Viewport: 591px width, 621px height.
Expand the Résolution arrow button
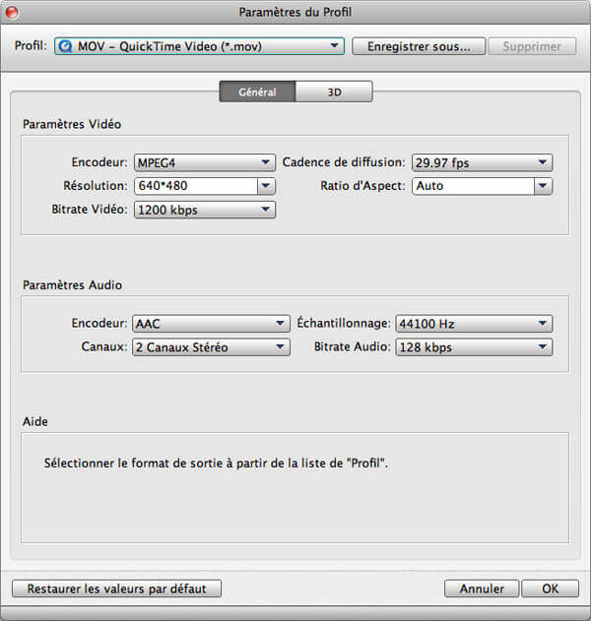point(266,186)
